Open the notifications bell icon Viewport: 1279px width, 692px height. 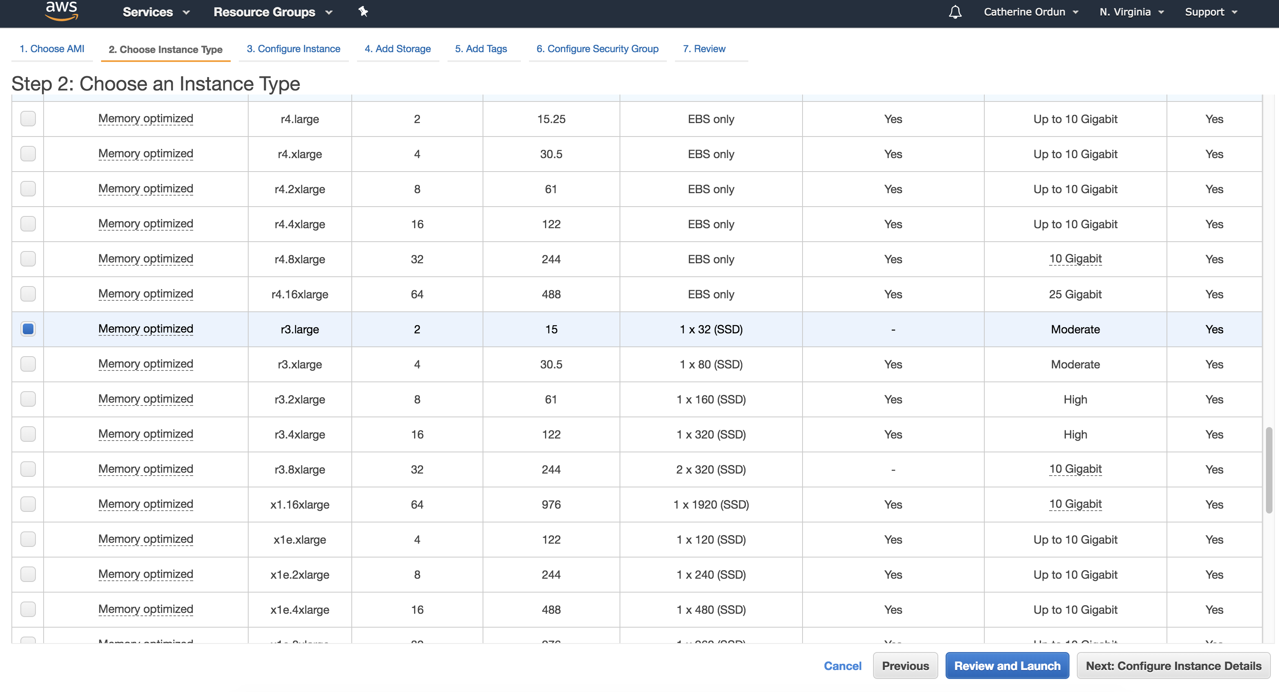click(x=955, y=12)
